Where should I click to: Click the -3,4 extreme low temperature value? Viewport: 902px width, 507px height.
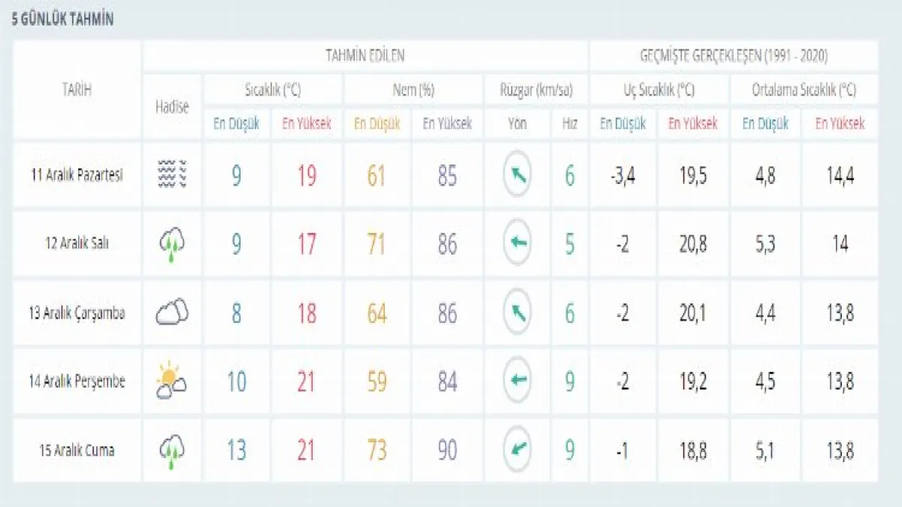[x=622, y=176]
